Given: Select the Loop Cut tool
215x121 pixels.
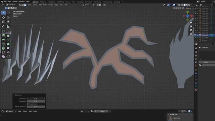Looking at the screenshot, I should coord(8,40).
